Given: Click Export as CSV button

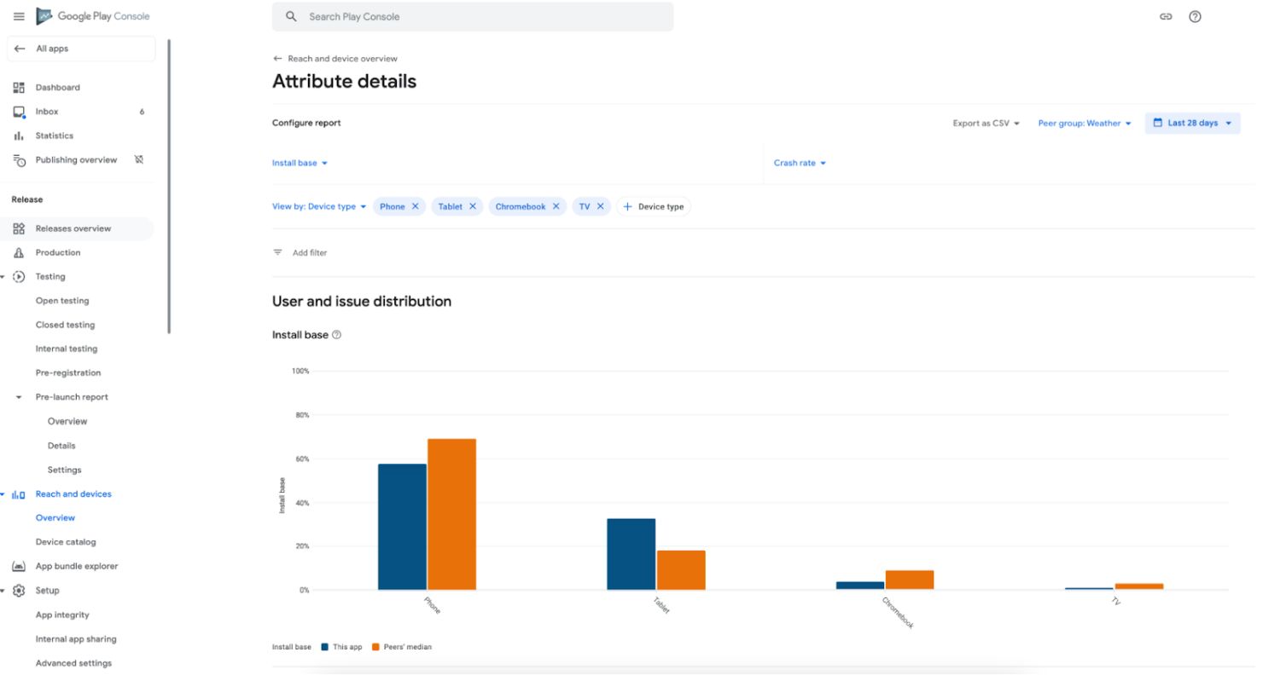Looking at the screenshot, I should (986, 124).
